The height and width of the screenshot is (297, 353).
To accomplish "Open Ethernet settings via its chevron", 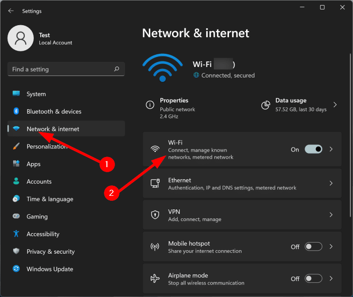I will point(331,183).
